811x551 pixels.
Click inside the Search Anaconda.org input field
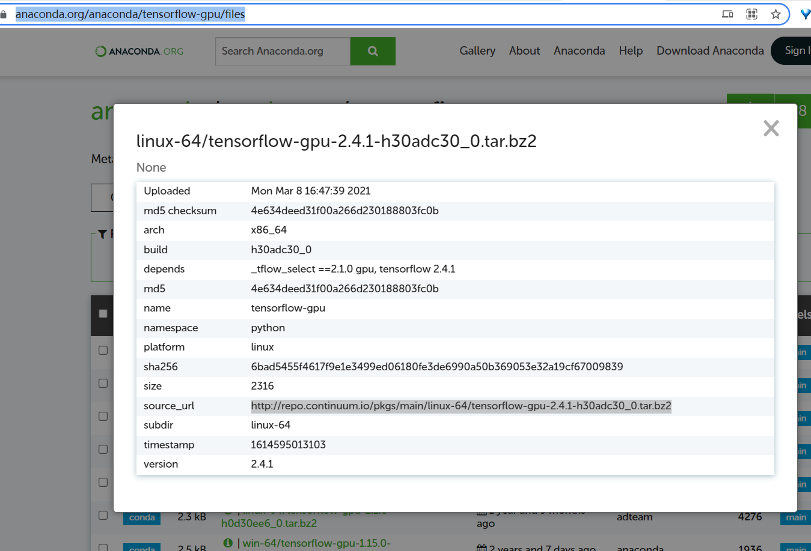coord(282,51)
